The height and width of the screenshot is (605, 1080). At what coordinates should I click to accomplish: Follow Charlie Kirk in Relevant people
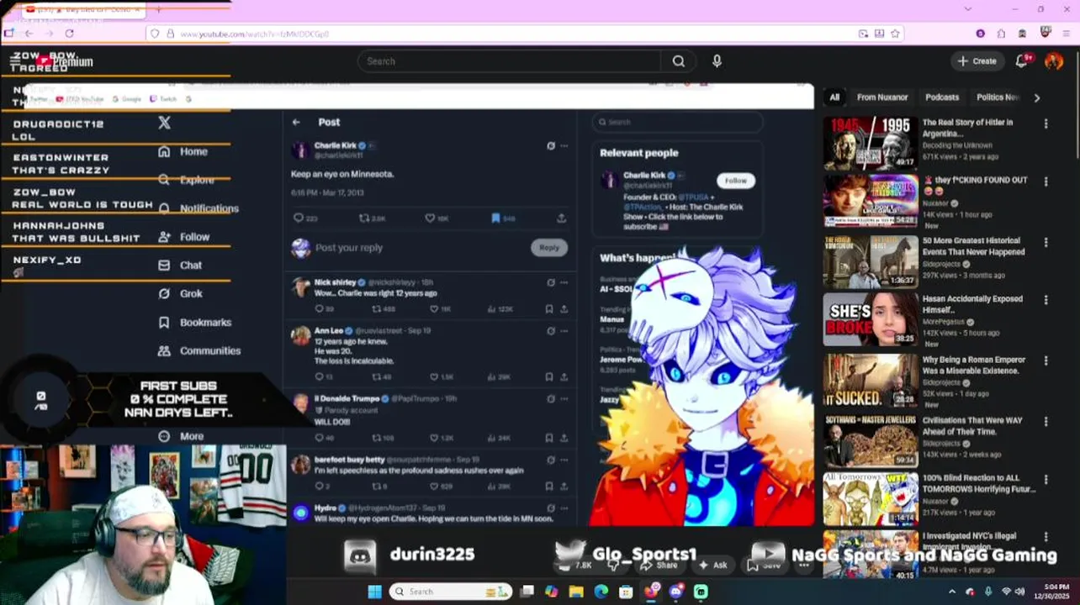click(736, 181)
